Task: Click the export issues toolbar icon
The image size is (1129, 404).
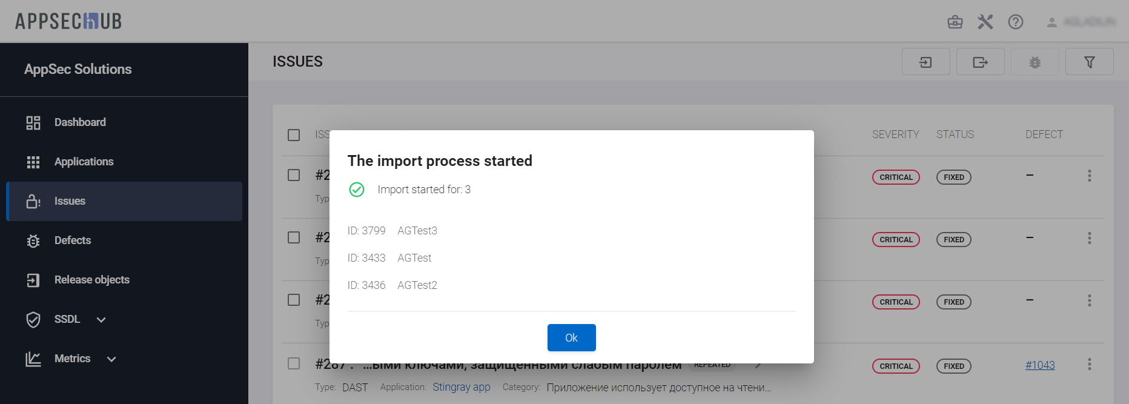Action: [980, 62]
